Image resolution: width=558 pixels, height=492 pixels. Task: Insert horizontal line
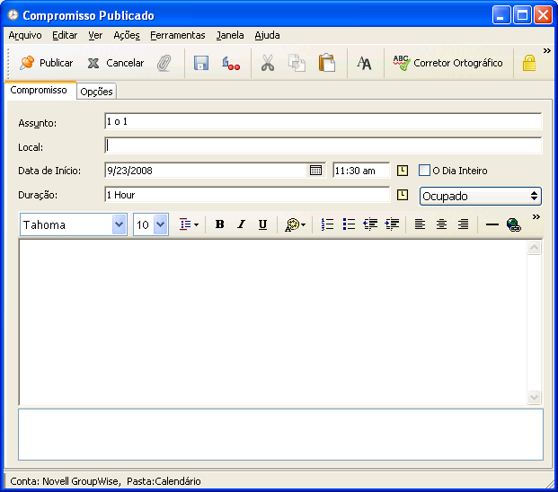(492, 224)
